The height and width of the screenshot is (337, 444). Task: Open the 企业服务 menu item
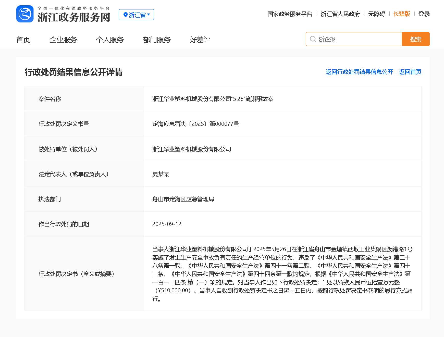[63, 40]
